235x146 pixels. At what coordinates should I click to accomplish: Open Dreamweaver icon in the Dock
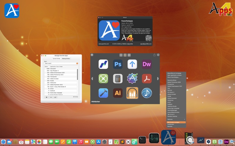click(x=226, y=142)
